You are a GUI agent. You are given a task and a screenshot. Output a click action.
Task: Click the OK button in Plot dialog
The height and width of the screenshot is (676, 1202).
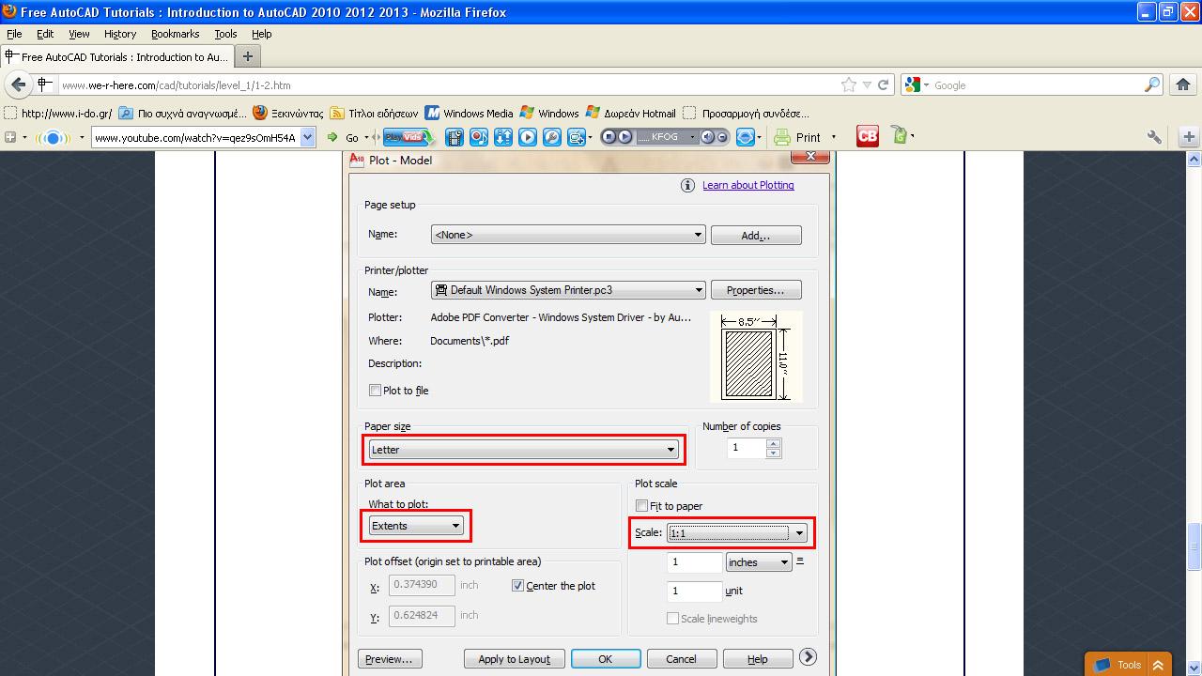point(606,659)
